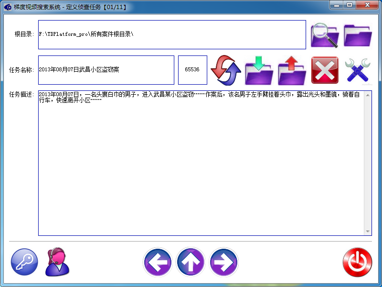Click the 任务名称 label
The height and width of the screenshot is (287, 382).
point(21,70)
